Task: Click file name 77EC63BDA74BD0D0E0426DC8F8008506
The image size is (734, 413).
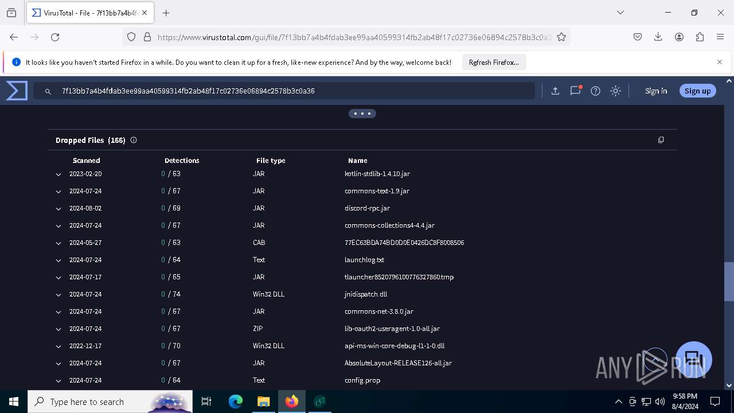Action: tap(404, 243)
